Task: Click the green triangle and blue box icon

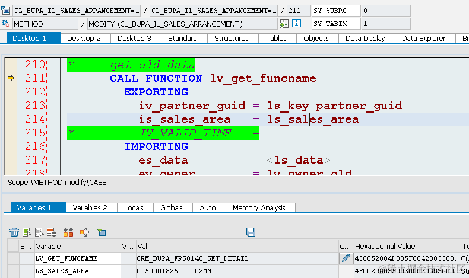Action: tap(102, 232)
